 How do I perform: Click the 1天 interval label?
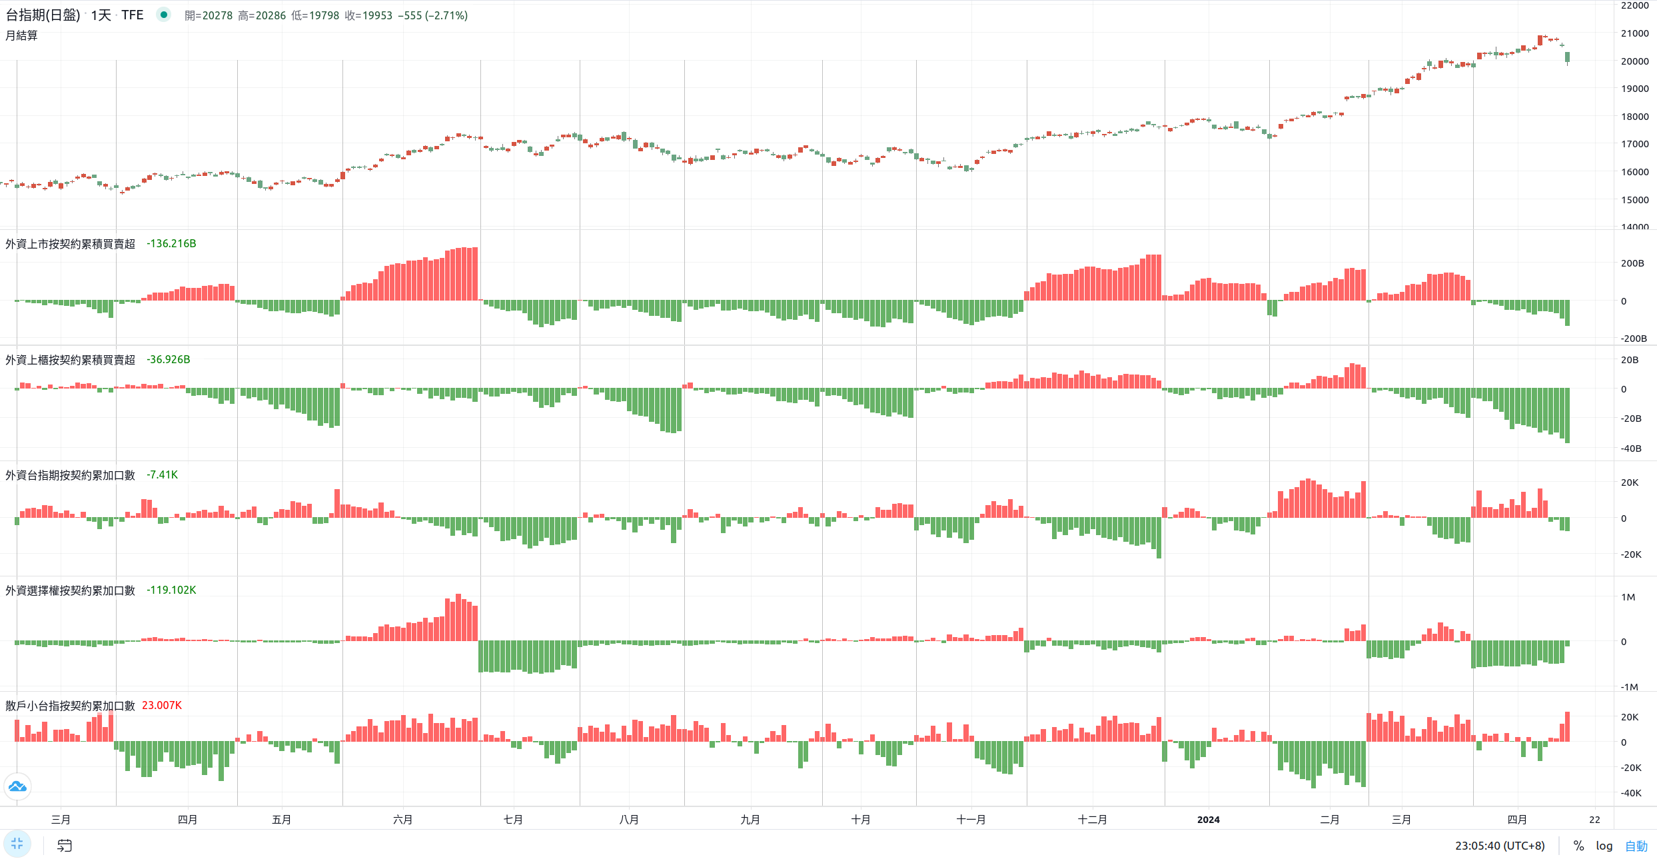click(x=101, y=15)
